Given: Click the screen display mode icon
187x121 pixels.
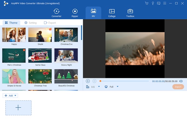Looking at the screenshot, I should tap(106, 87).
